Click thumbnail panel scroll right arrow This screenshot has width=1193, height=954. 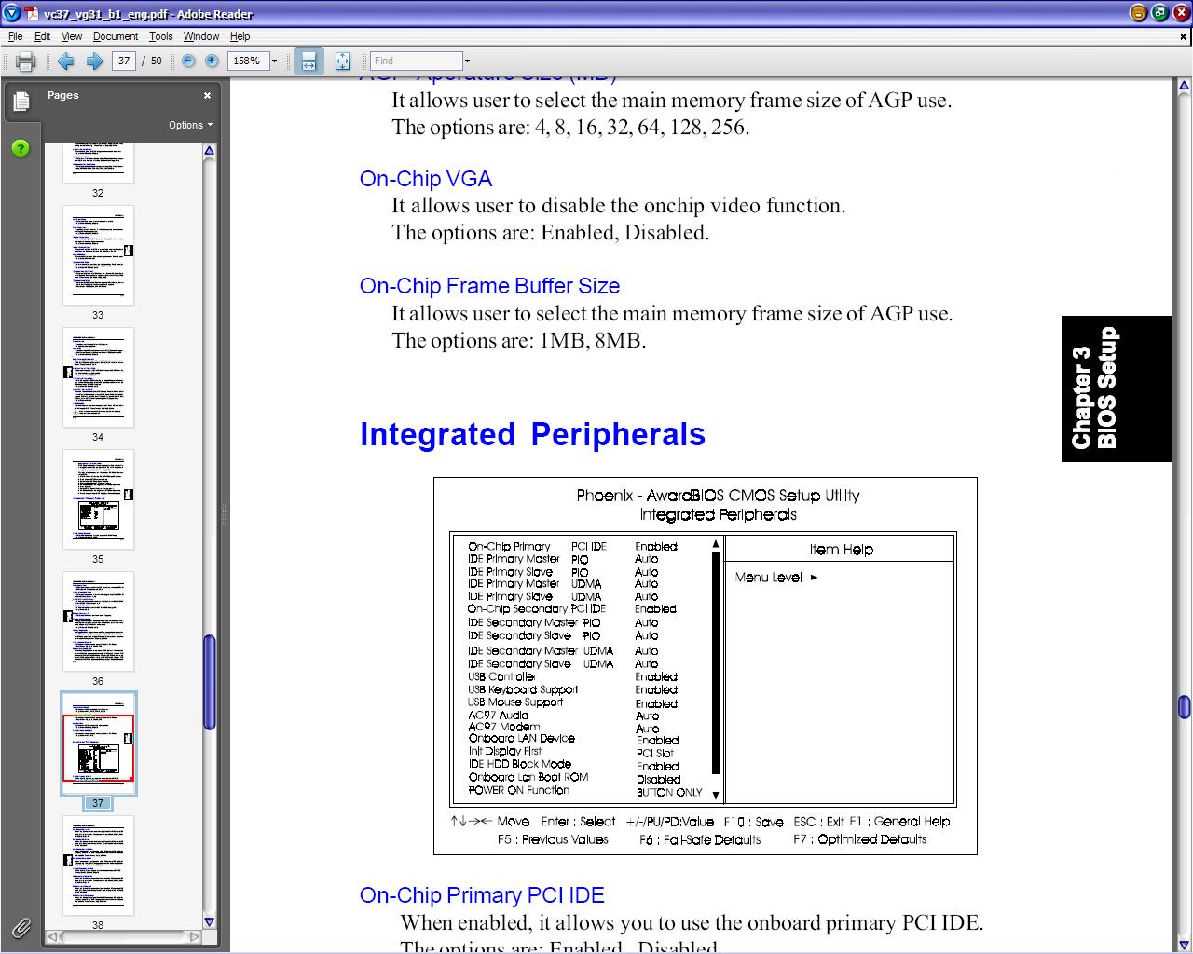194,936
